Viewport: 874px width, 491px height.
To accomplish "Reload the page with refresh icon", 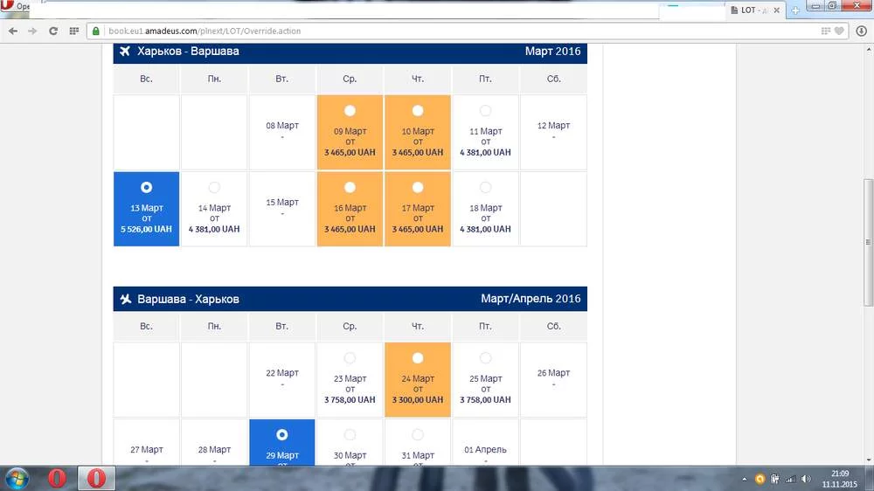I will (x=53, y=31).
